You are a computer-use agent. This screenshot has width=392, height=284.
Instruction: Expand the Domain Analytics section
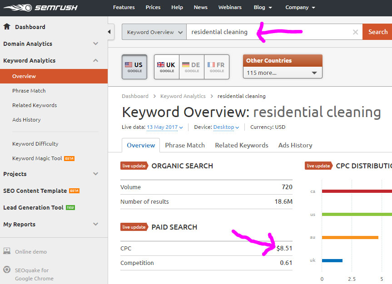pos(95,44)
